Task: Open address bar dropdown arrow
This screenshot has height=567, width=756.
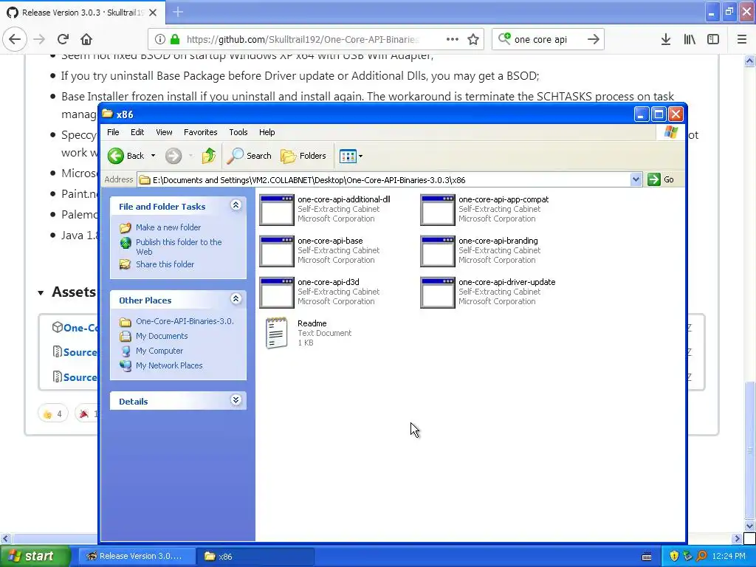Action: (636, 180)
